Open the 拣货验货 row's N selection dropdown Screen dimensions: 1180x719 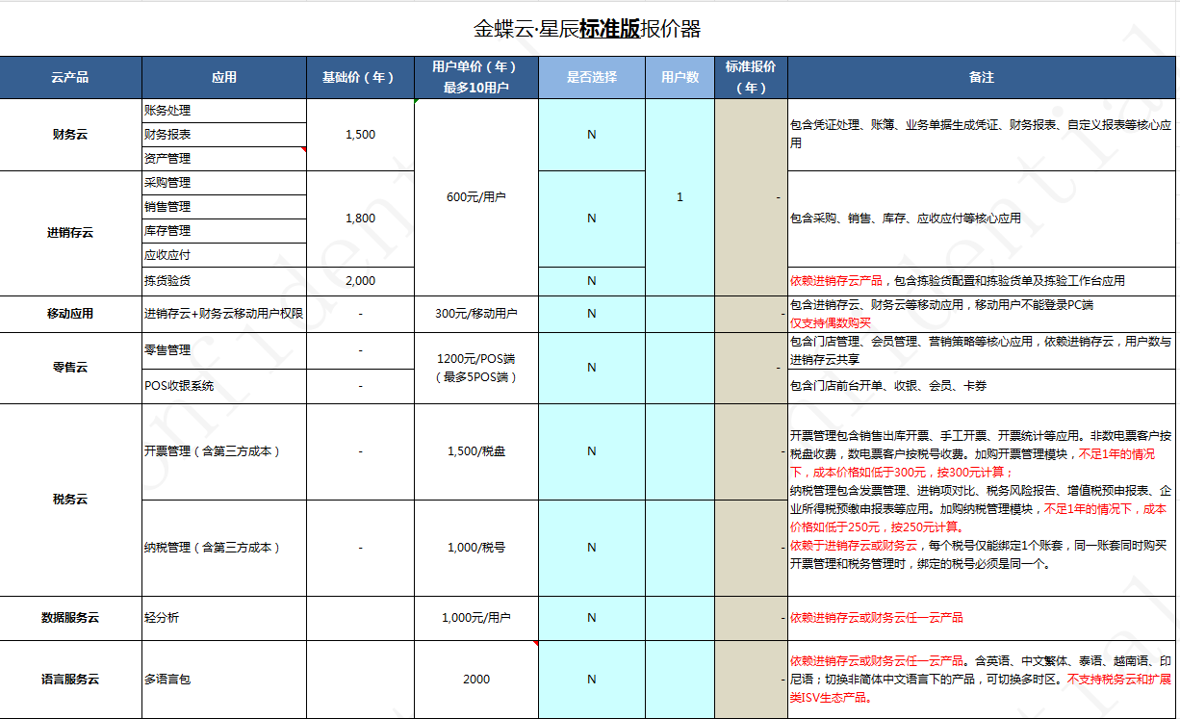click(x=592, y=281)
